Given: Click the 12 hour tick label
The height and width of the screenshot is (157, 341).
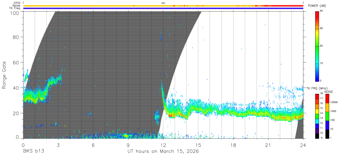Looking at the screenshot, I should 163,145.
